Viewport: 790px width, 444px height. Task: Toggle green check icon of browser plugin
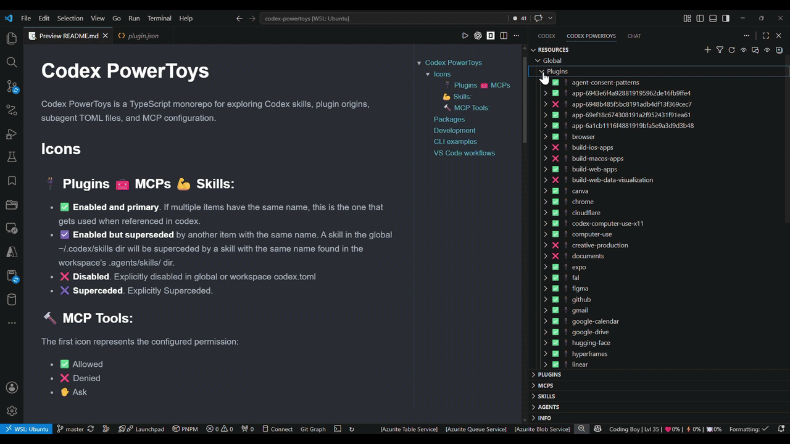pos(555,137)
